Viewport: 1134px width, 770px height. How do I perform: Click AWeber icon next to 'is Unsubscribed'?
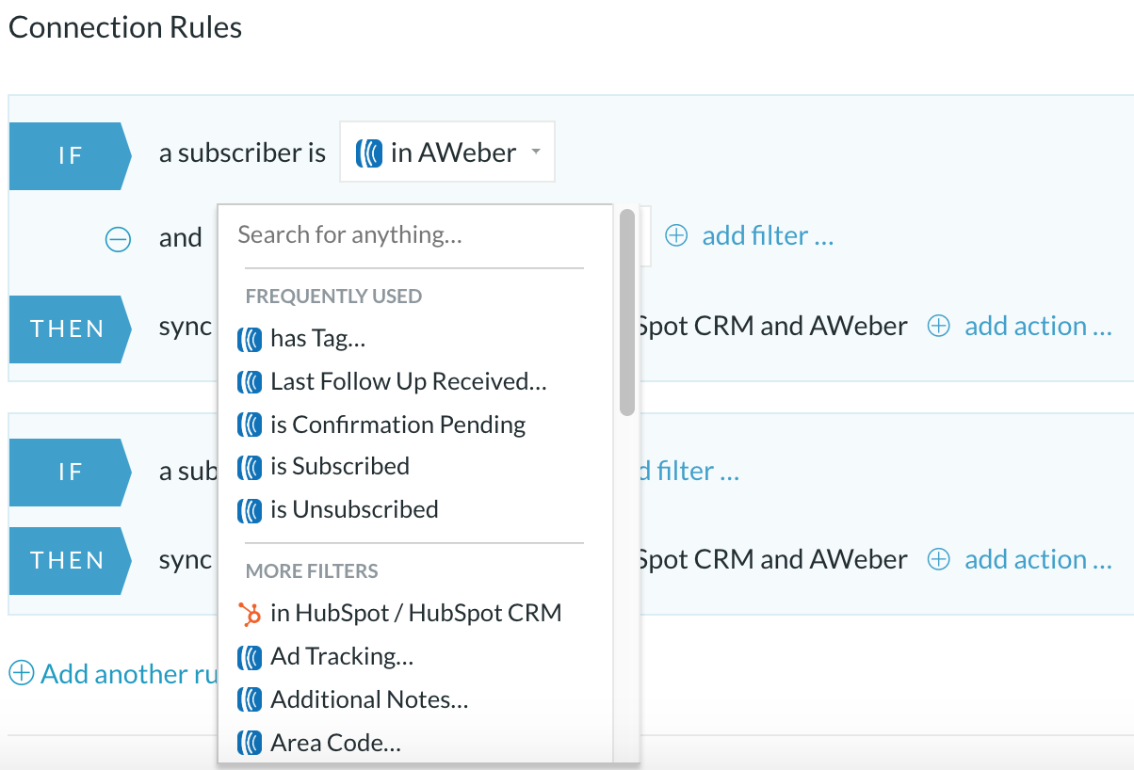250,509
